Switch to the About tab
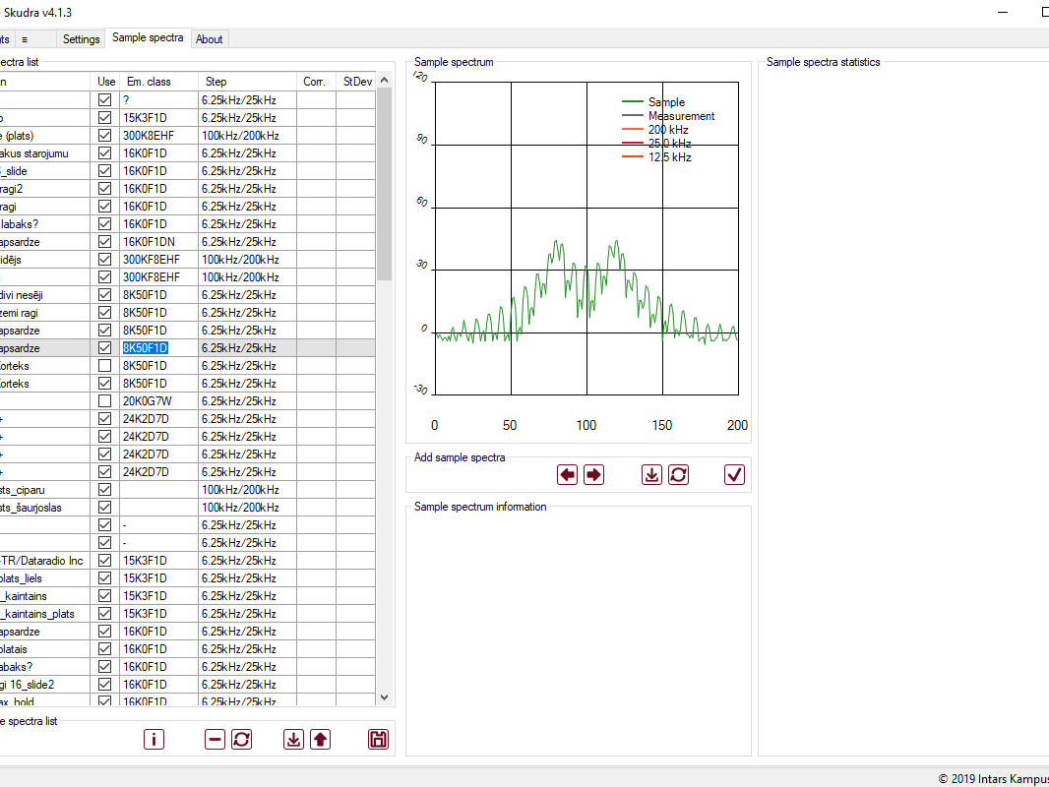The image size is (1049, 787). 210,39
